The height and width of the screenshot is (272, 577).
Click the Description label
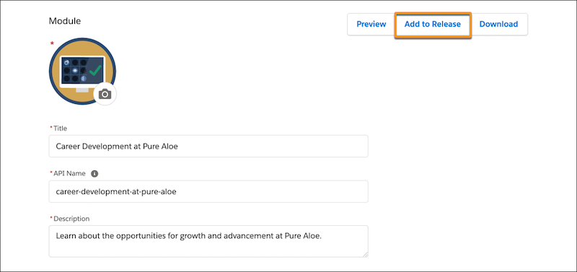71,219
